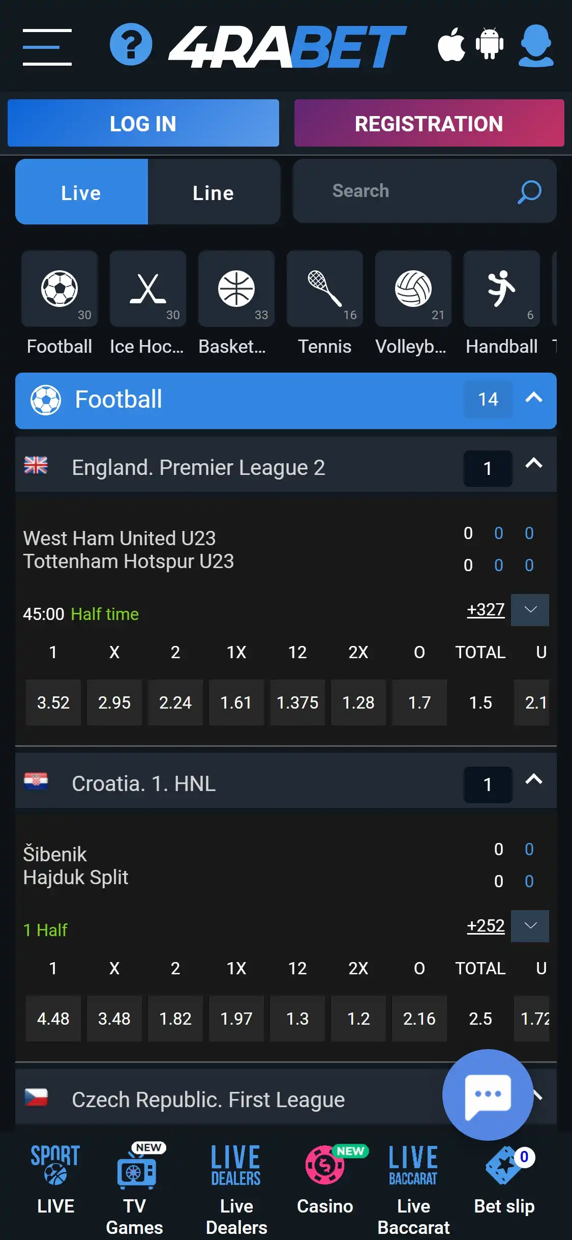Image resolution: width=572 pixels, height=1240 pixels.
Task: Click the help question mark icon
Action: (131, 45)
